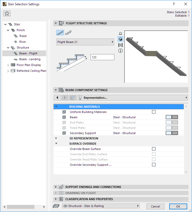Select the Finish tree item
The width and height of the screenshot is (192, 212).
(21, 30)
